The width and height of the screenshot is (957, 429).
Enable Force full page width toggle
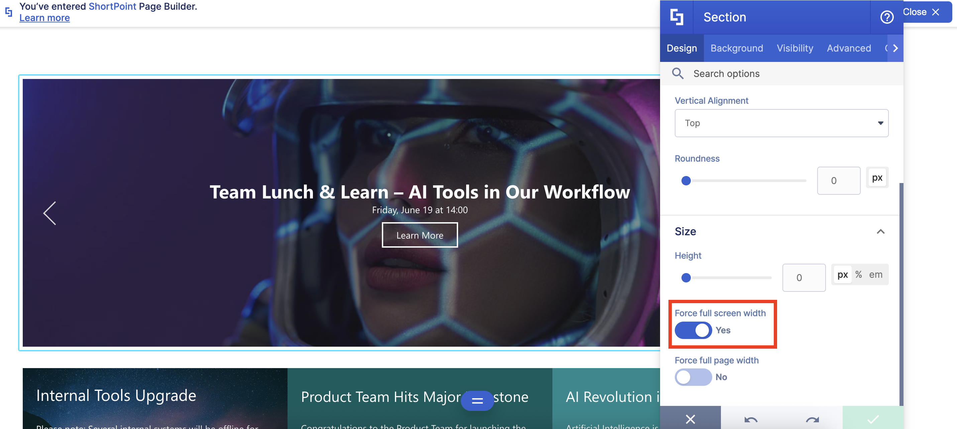(x=693, y=377)
